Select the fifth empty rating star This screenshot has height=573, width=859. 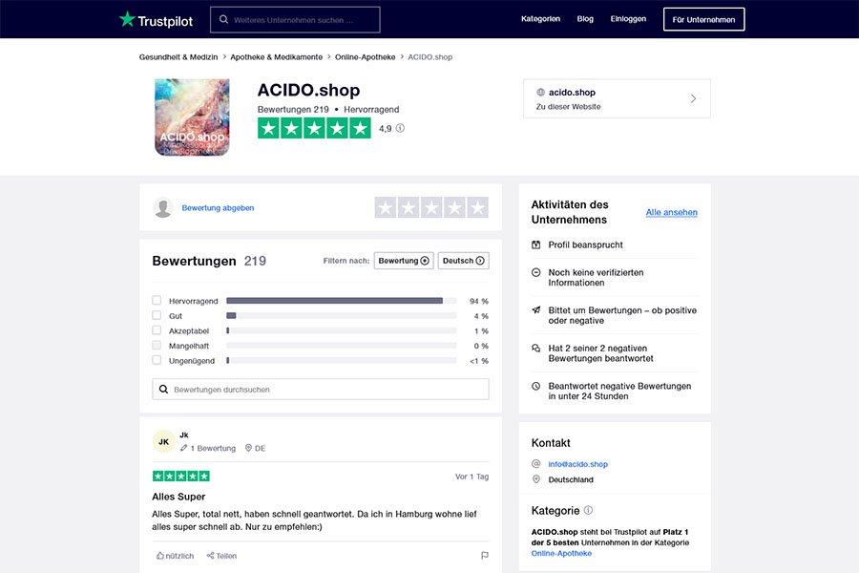coord(478,208)
